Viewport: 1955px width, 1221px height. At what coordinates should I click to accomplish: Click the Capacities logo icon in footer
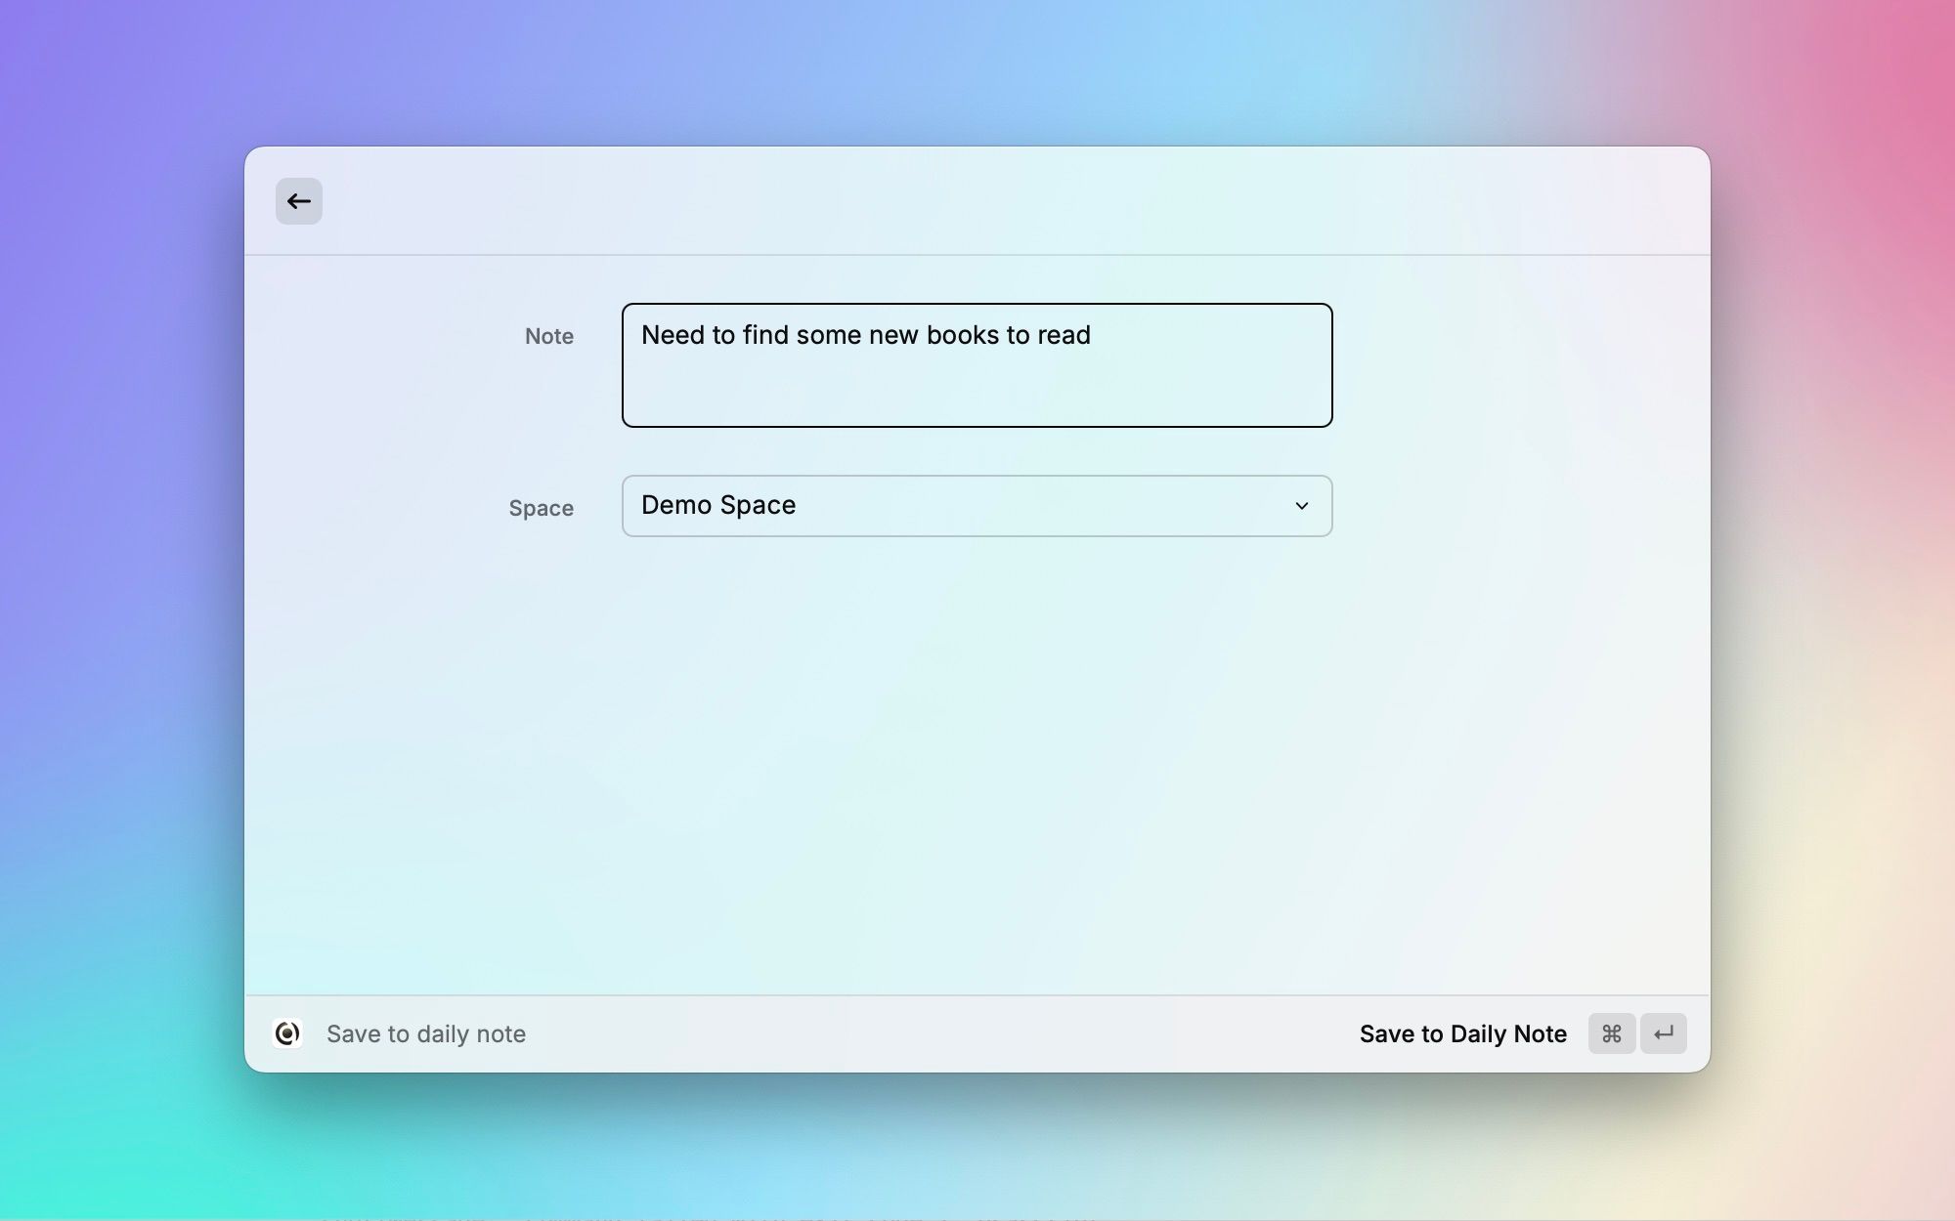pos(287,1033)
